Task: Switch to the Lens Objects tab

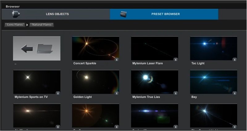Action: (x=56, y=14)
